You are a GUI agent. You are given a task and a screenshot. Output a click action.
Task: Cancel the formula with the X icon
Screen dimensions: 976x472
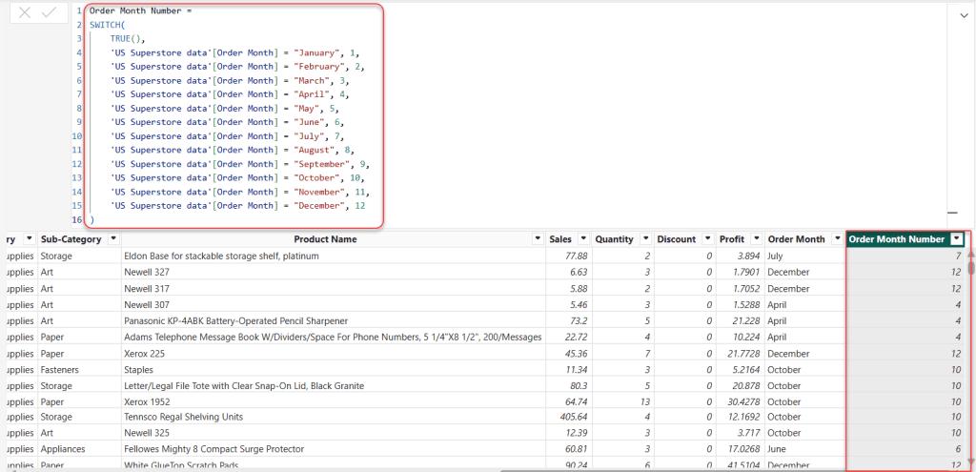pos(25,12)
